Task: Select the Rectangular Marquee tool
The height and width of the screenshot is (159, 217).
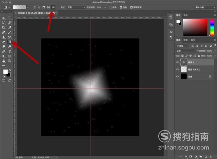Action: point(10,18)
